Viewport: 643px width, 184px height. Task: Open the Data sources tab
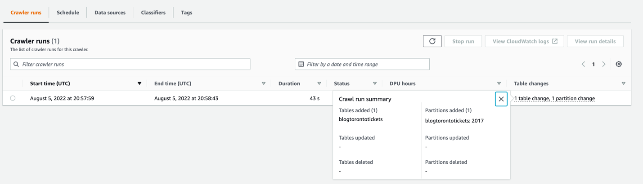pos(110,13)
